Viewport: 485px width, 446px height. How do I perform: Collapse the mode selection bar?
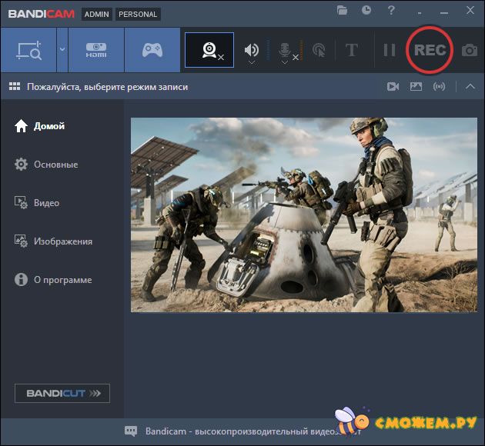[470, 87]
